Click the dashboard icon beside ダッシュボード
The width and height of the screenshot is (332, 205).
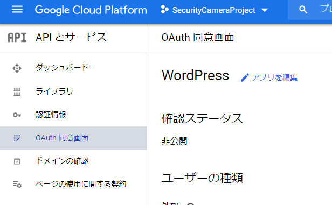pos(17,68)
